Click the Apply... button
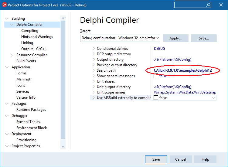 tap(175, 38)
